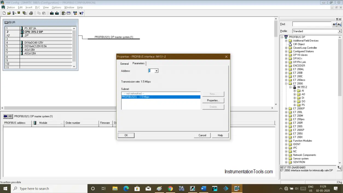Click the Paste toolbar icon
Viewport: 343px width, 193px height.
tap(44, 13)
